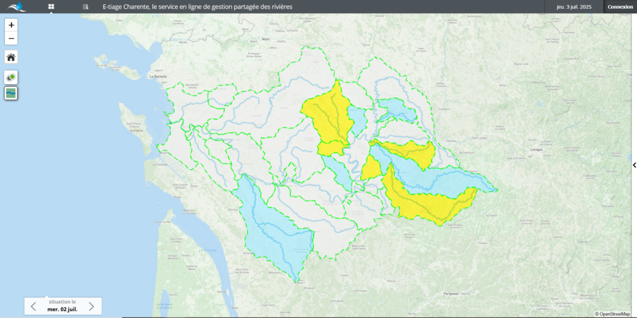Switch to the grid dashboard tab

point(51,7)
